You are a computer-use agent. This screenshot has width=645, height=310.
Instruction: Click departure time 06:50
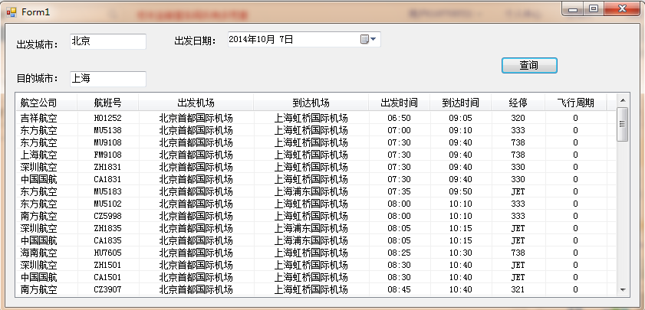pos(399,118)
